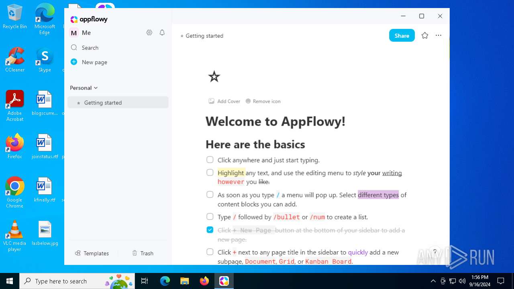Open the three-dot more options menu
This screenshot has height=289, width=514.
[439, 35]
